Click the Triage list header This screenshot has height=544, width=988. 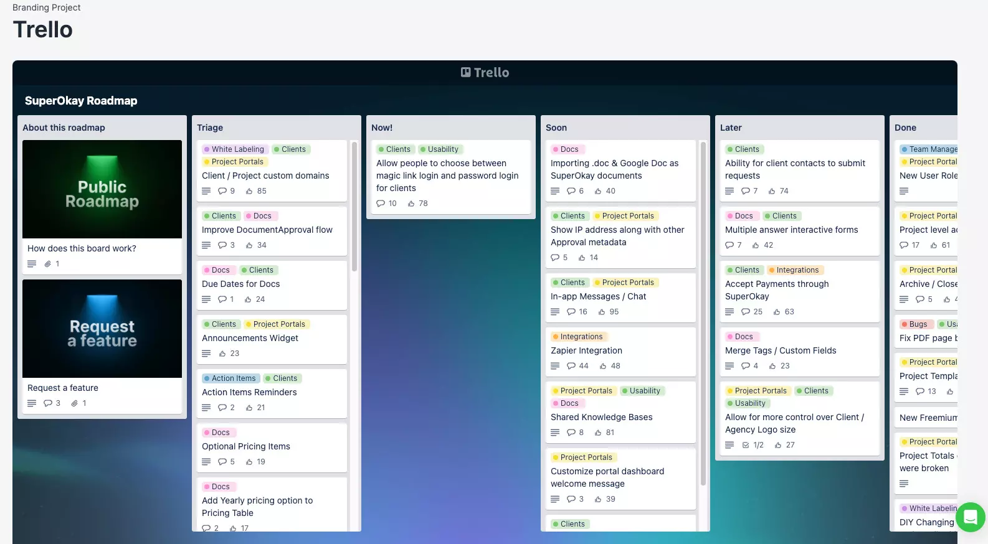(210, 128)
